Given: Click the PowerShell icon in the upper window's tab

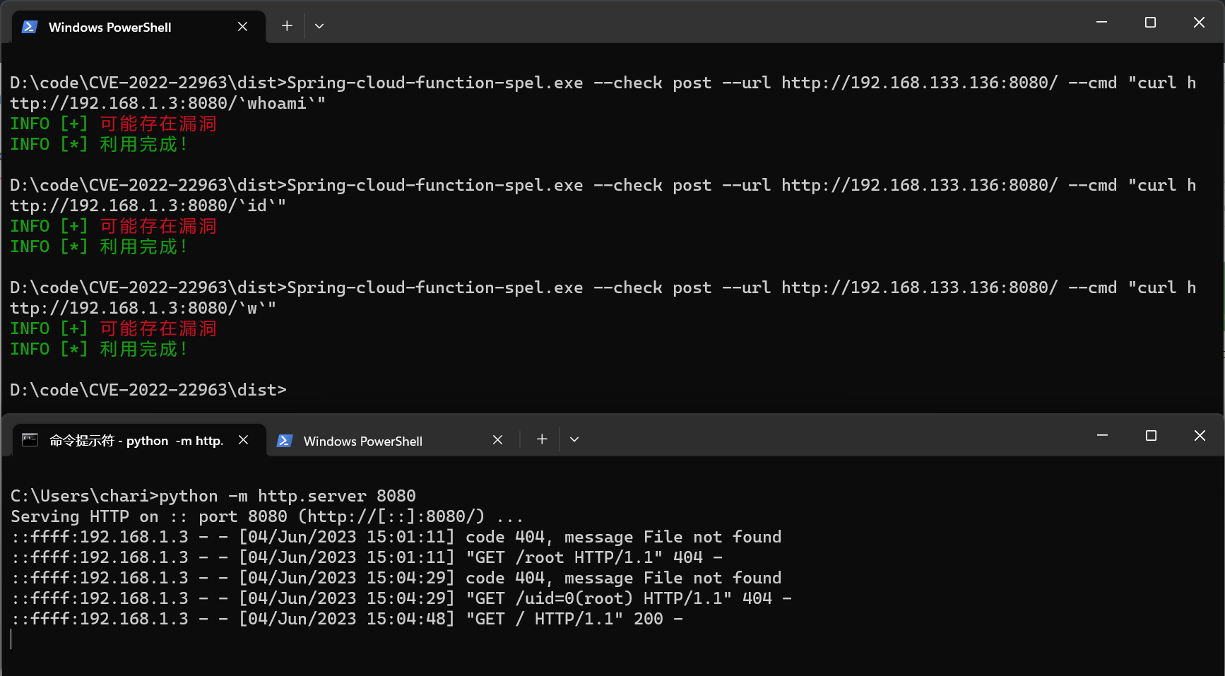Looking at the screenshot, I should point(30,27).
